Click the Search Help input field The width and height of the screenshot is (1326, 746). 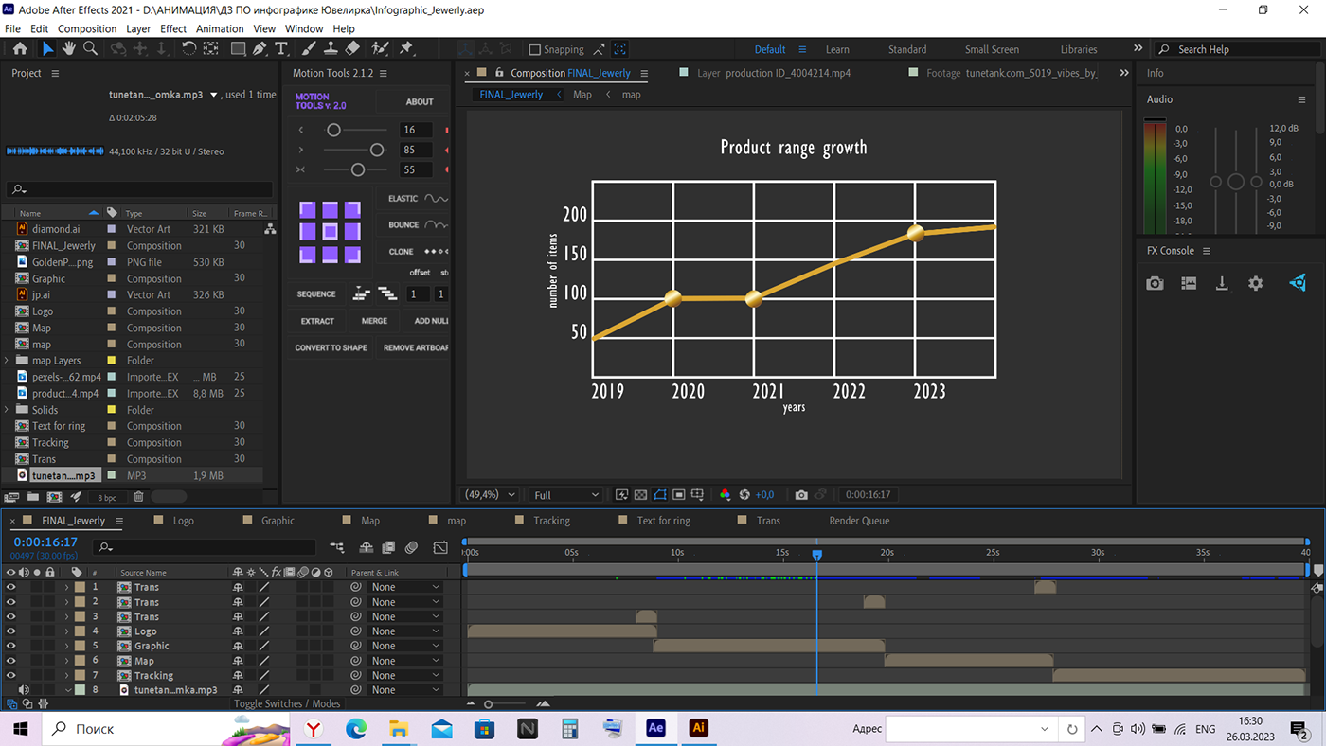tap(1236, 49)
